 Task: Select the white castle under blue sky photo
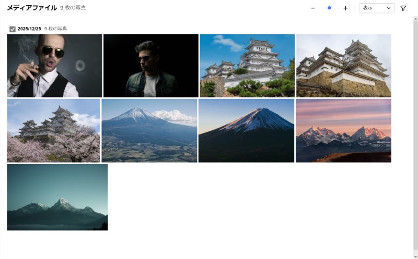(247, 66)
